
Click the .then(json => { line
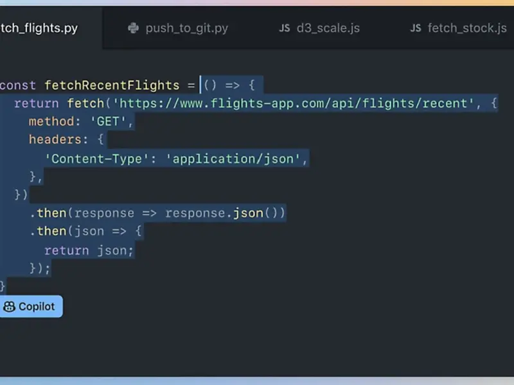point(85,231)
